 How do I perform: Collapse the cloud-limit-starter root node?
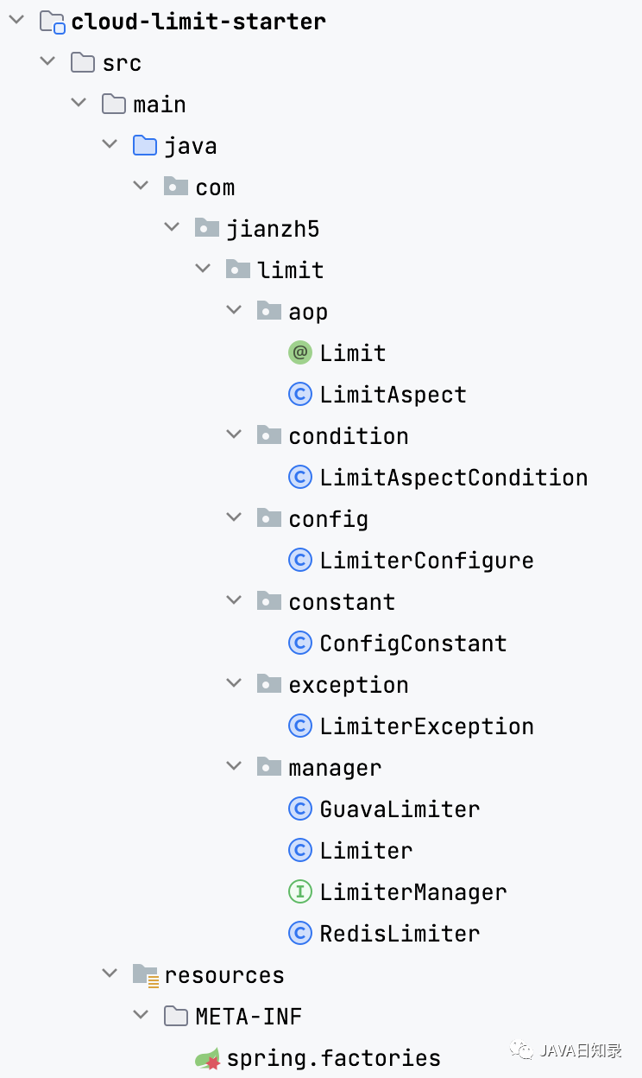pyautogui.click(x=16, y=21)
